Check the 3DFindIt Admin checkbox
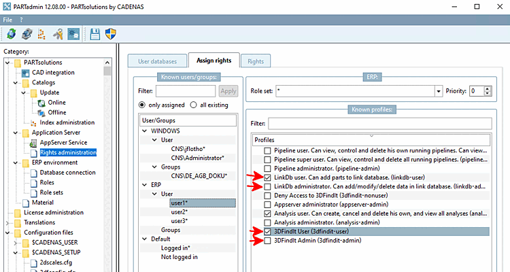The width and height of the screenshot is (510, 272). pyautogui.click(x=267, y=241)
